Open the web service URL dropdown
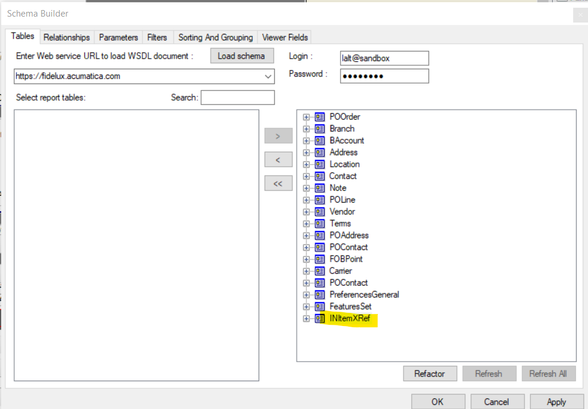The height and width of the screenshot is (409, 588). click(x=269, y=76)
